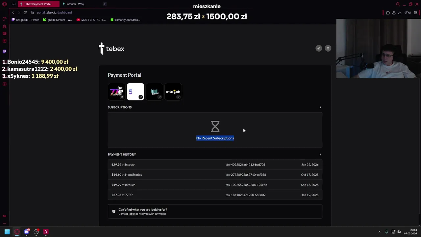Follow the Tebex contact link
The image size is (421, 237).
(x=132, y=214)
